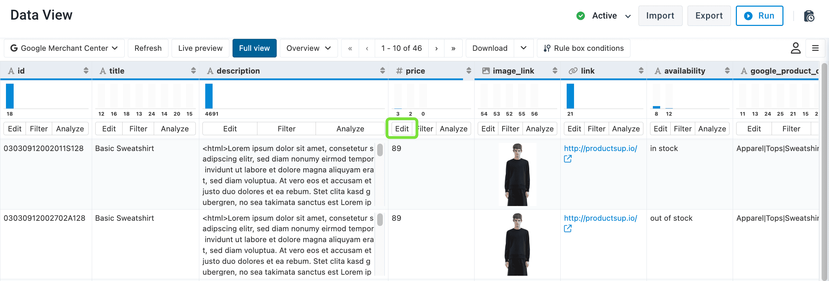829x281 pixels.
Task: Filter the link column
Action: coord(596,129)
